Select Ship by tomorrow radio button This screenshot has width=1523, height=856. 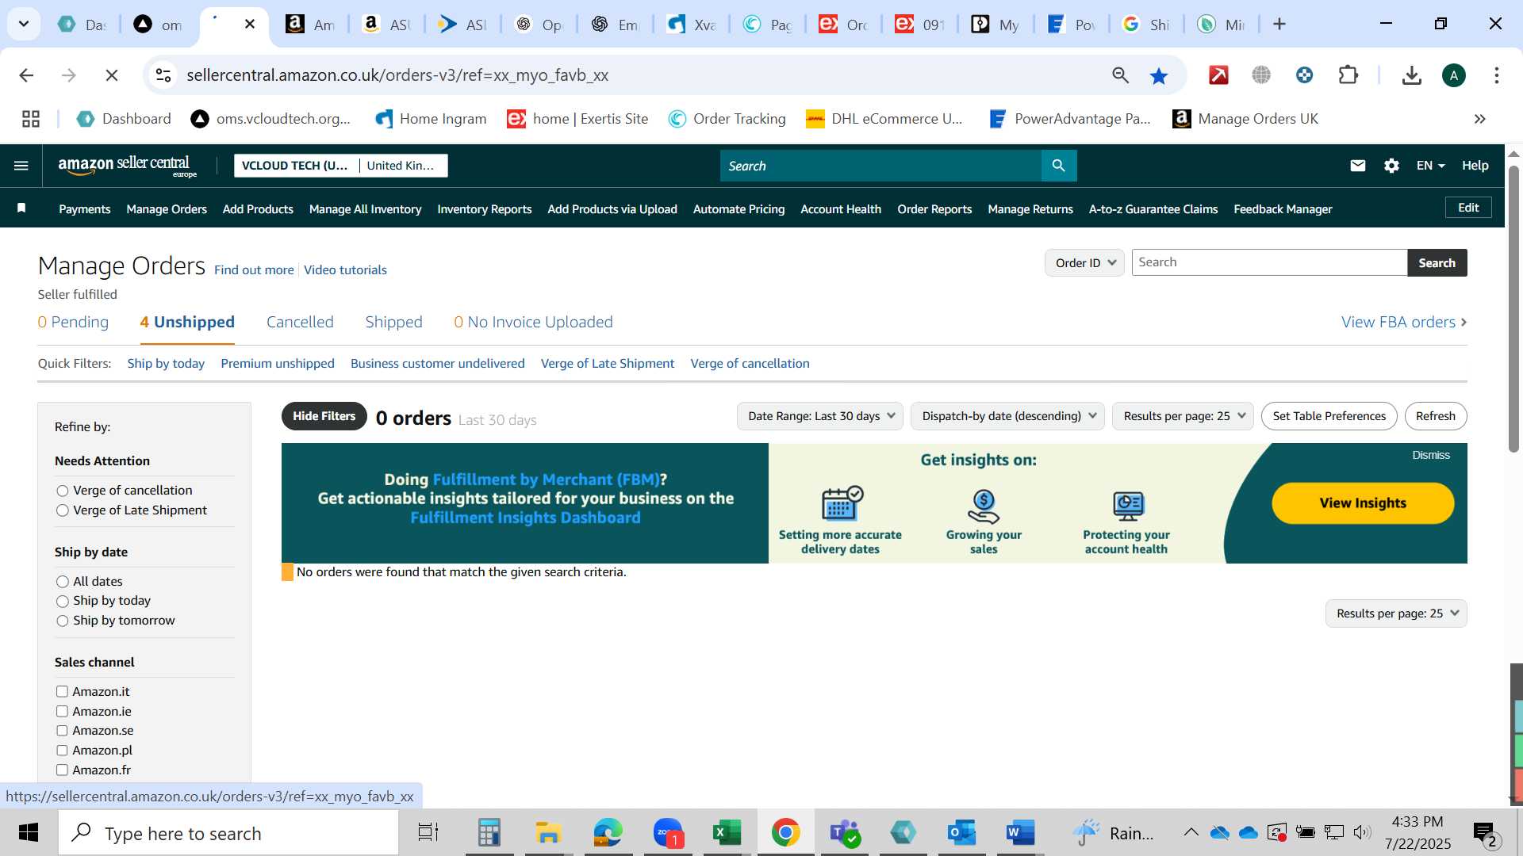[63, 621]
